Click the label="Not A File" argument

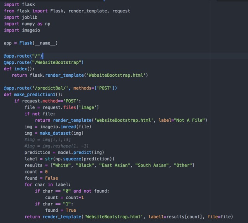click(x=182, y=120)
